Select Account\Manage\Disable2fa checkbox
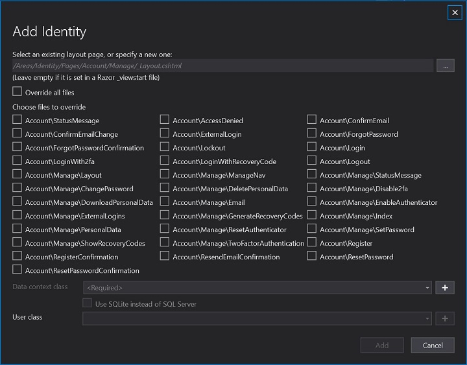The height and width of the screenshot is (365, 467). 311,187
